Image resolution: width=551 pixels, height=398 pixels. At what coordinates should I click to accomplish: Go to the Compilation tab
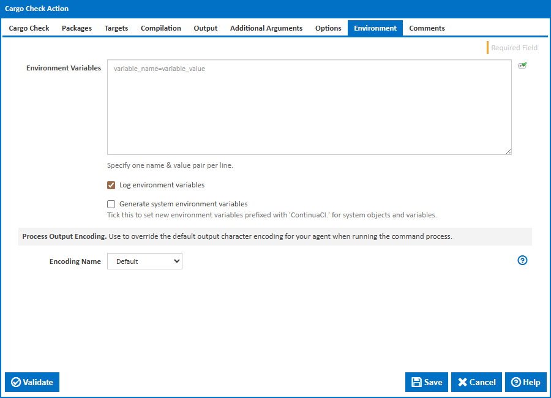161,28
